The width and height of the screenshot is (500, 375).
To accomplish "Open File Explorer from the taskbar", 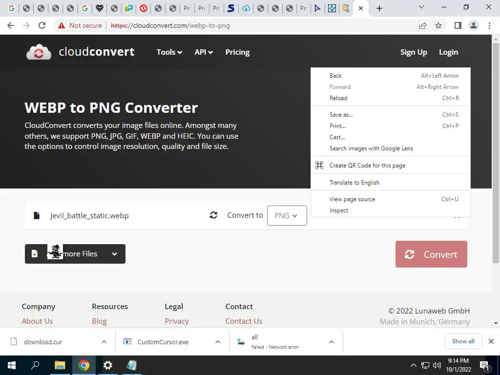I will pyautogui.click(x=60, y=365).
